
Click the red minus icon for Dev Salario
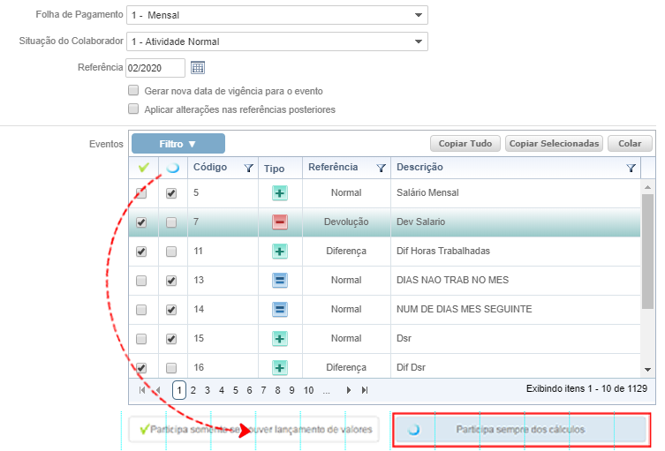coord(279,222)
